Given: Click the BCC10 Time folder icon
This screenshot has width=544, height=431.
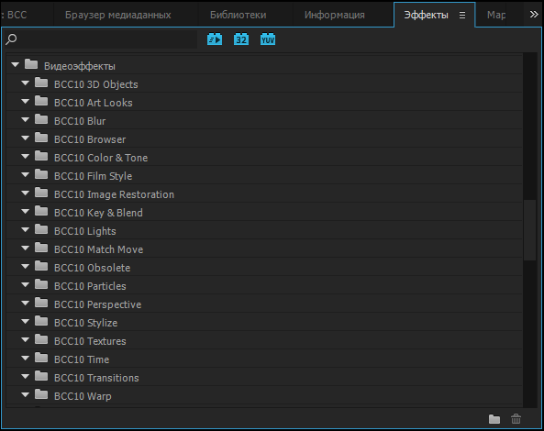Looking at the screenshot, I should [x=41, y=358].
